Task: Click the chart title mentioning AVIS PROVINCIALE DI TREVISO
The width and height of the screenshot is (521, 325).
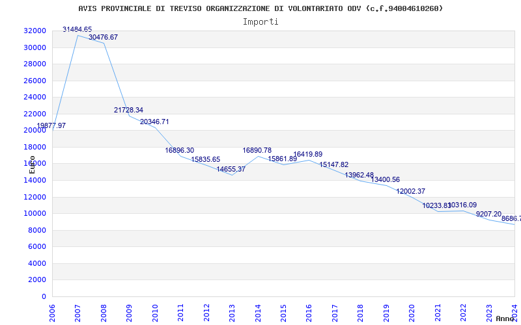Action: coord(260,8)
